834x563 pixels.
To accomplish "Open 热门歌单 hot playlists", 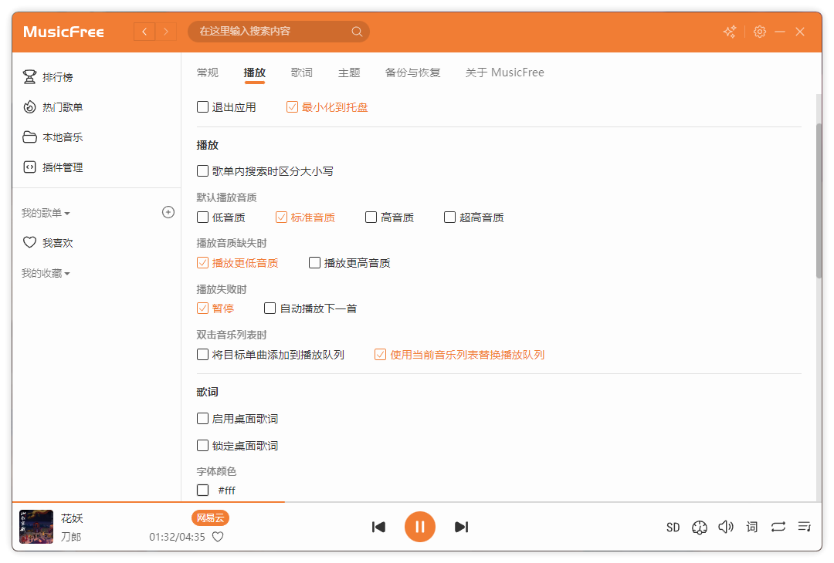I will click(x=53, y=107).
